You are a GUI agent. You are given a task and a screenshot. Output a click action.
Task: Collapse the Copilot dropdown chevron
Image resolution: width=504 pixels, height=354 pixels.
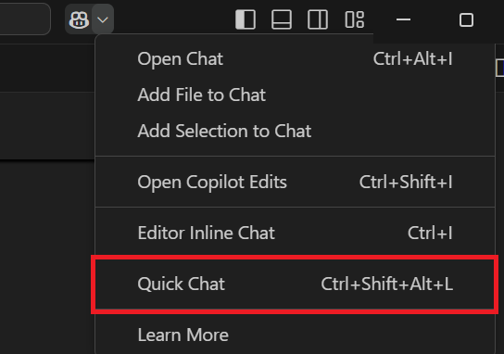click(103, 20)
